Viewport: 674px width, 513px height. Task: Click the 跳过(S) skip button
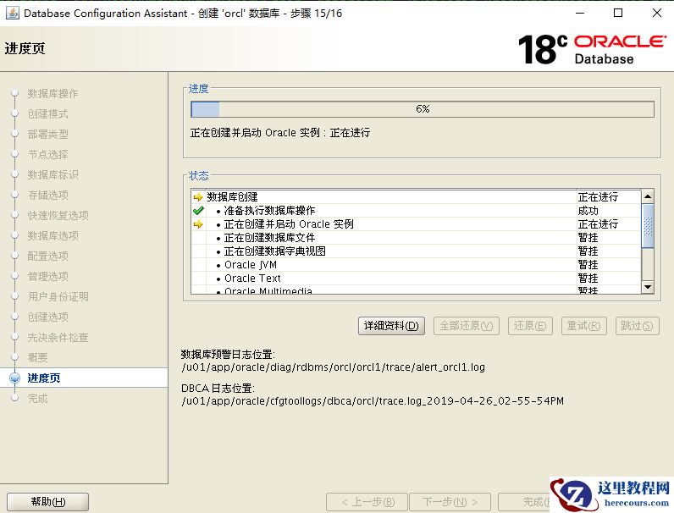click(637, 326)
